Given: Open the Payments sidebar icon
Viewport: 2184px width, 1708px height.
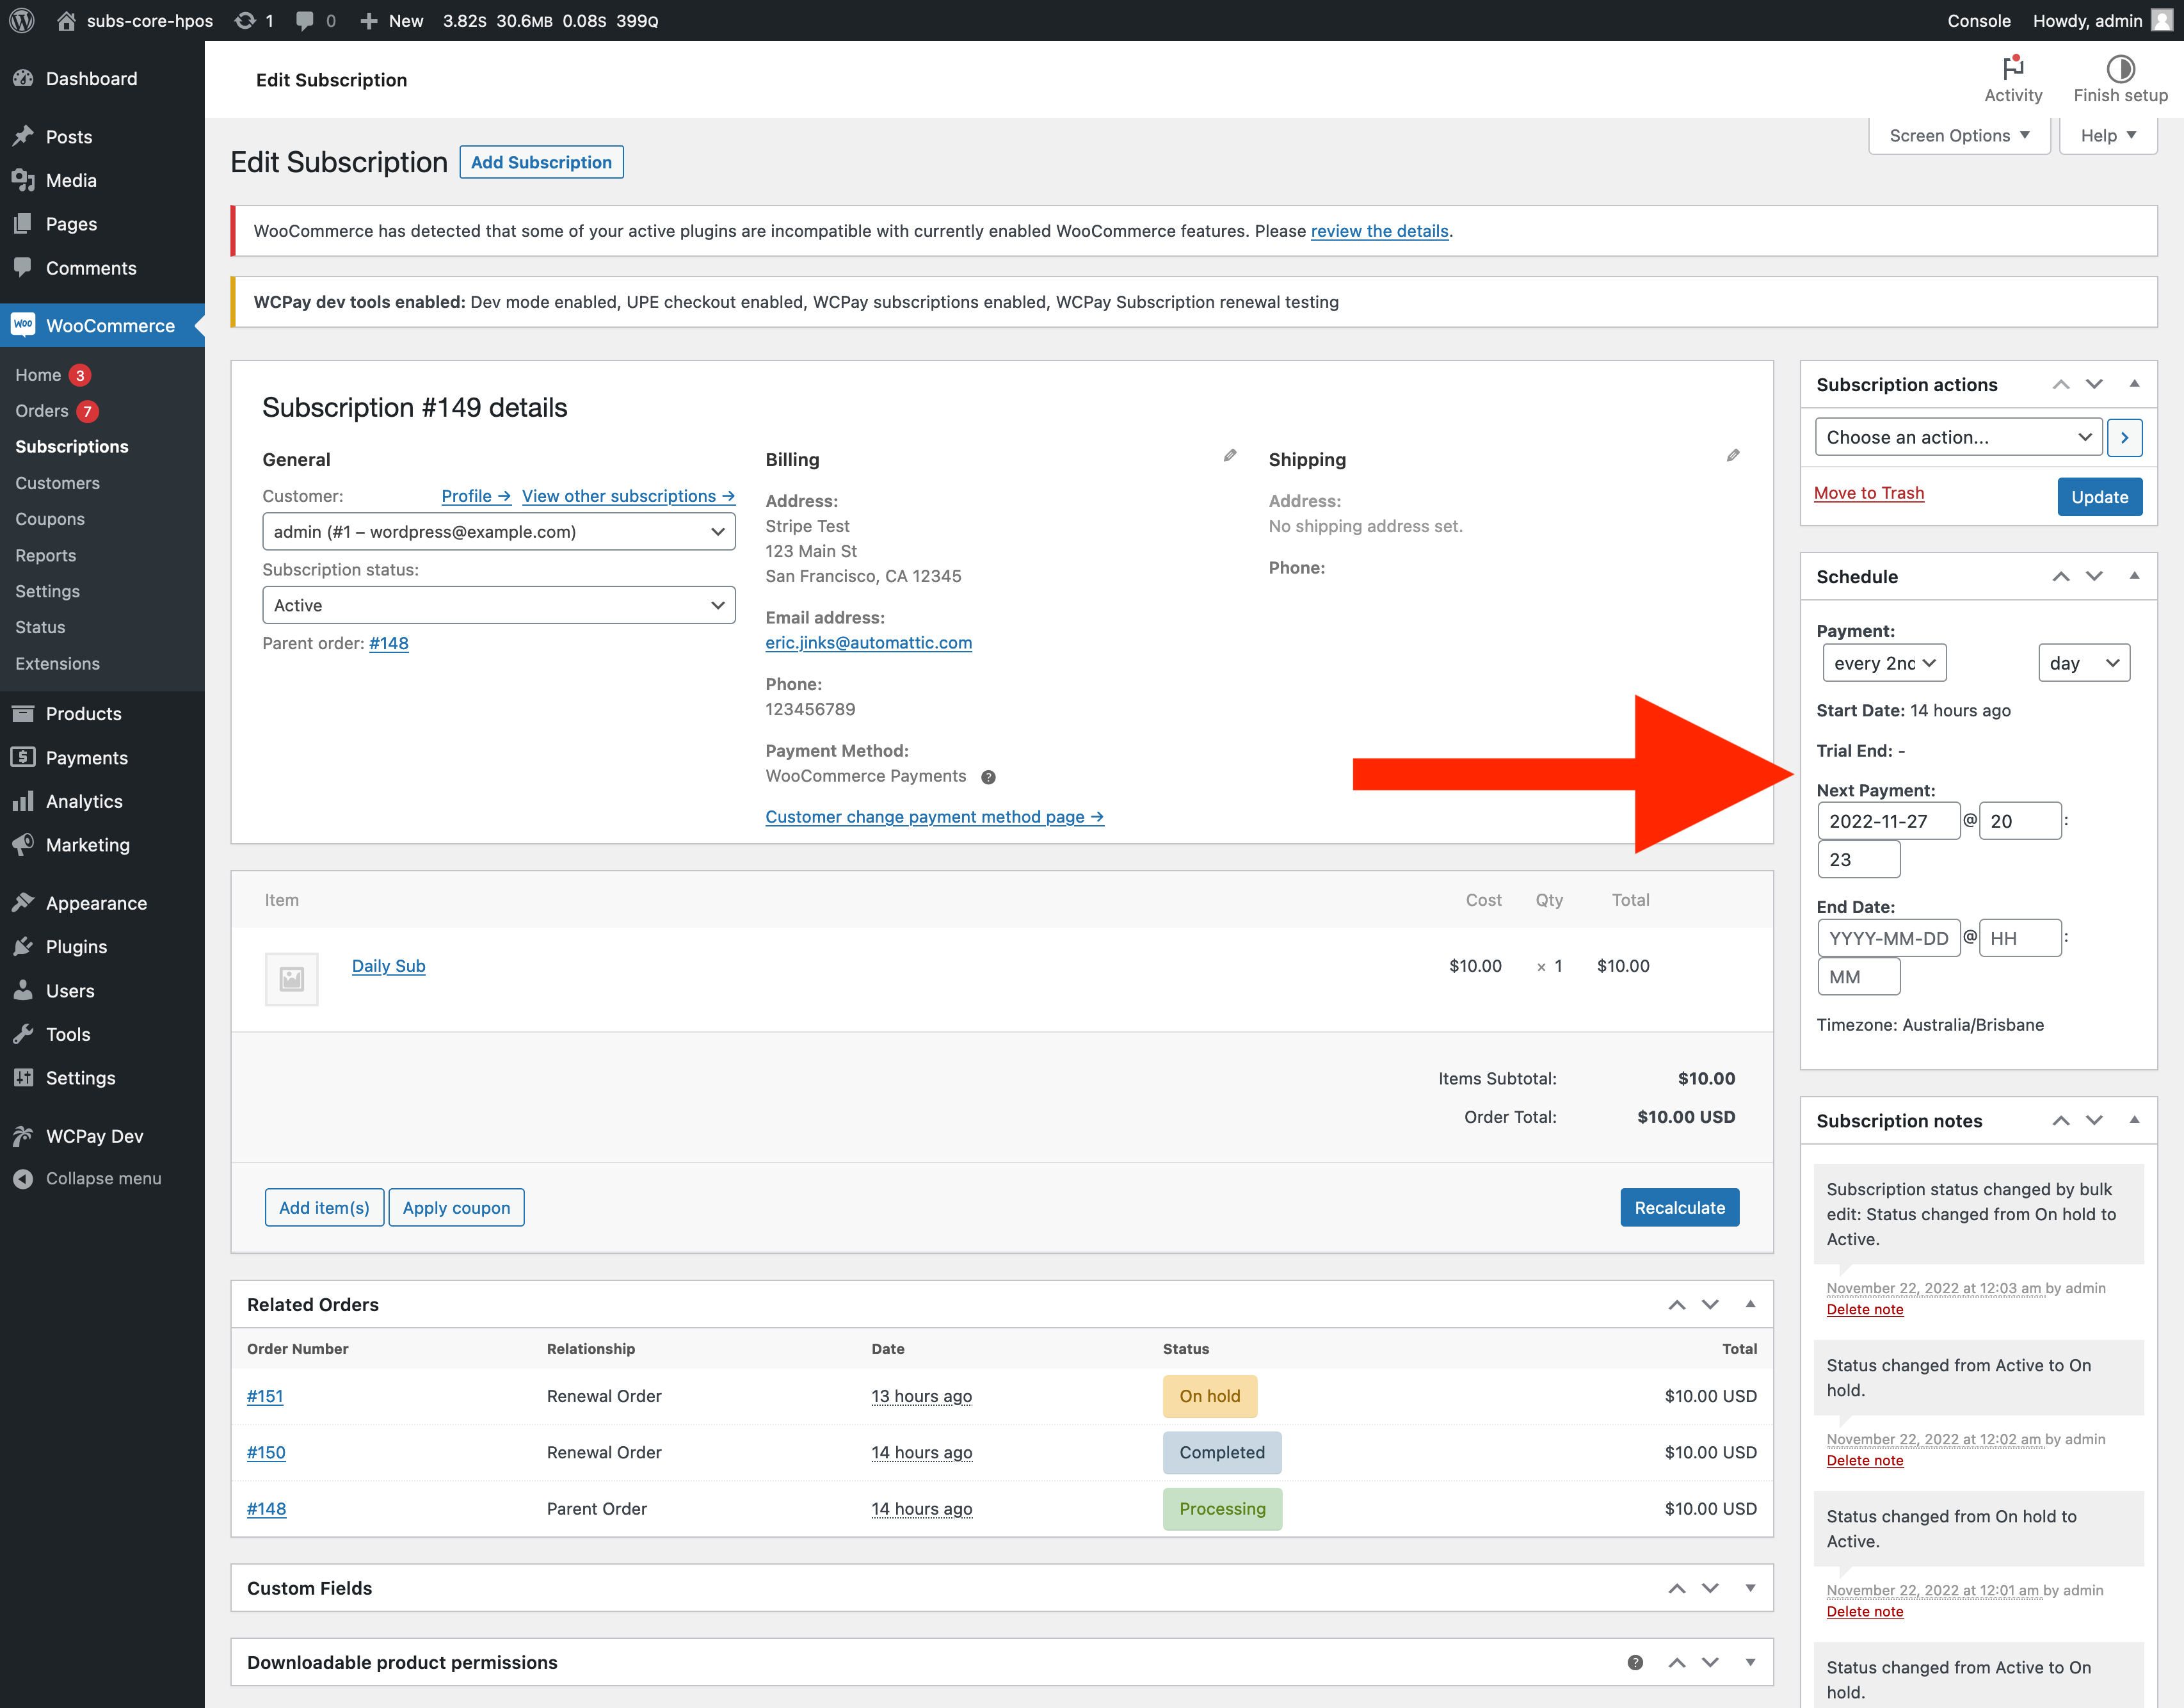Looking at the screenshot, I should [x=24, y=757].
